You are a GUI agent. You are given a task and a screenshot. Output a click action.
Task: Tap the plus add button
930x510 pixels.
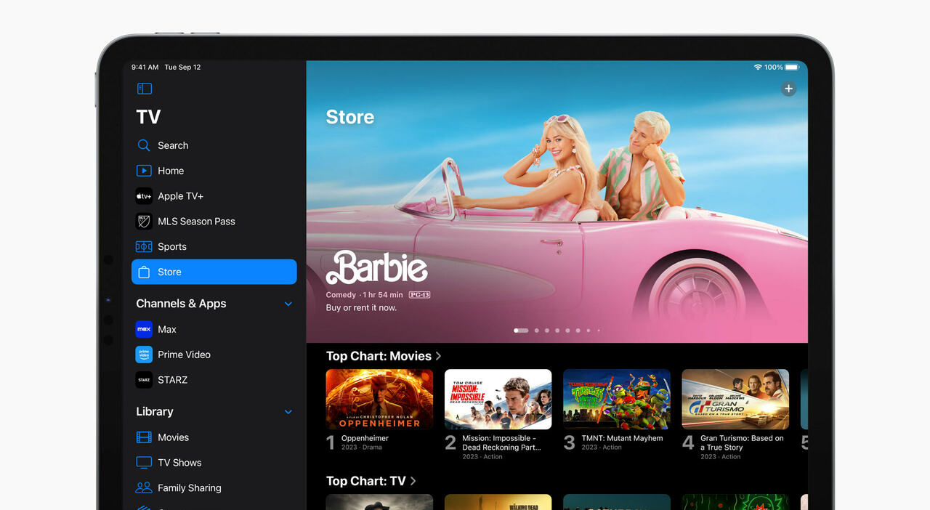[788, 89]
